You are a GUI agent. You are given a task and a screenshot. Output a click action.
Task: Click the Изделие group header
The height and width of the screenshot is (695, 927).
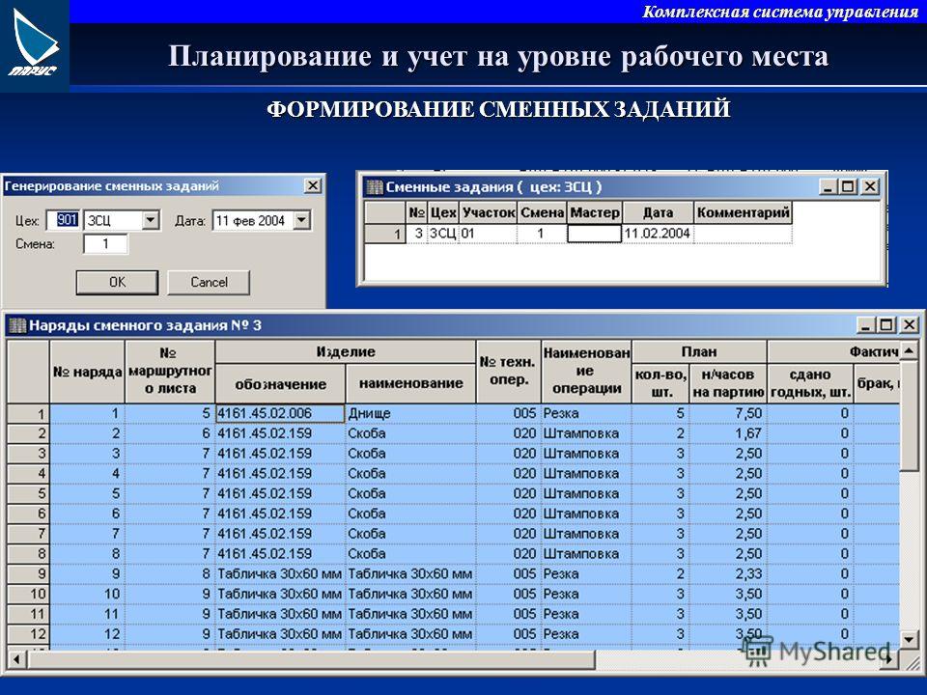(x=346, y=351)
